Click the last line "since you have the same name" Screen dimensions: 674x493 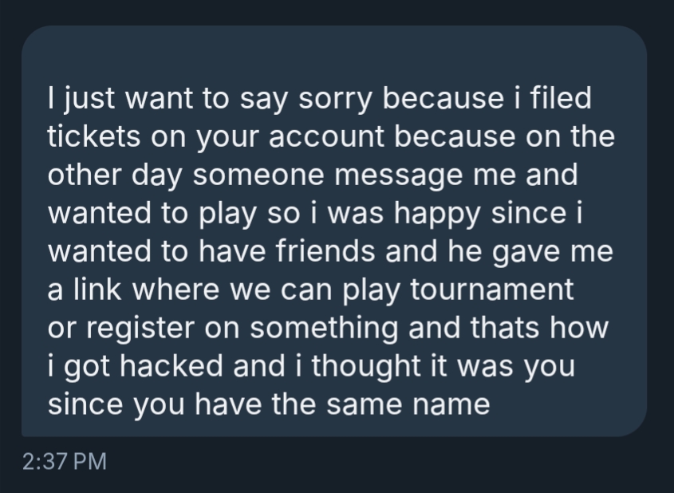(269, 404)
